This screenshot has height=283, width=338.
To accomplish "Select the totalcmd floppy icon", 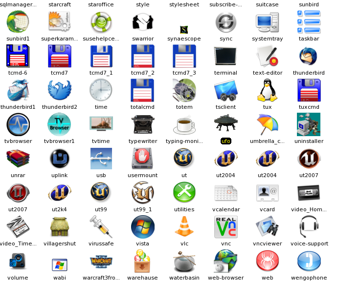I will [x=142, y=90].
